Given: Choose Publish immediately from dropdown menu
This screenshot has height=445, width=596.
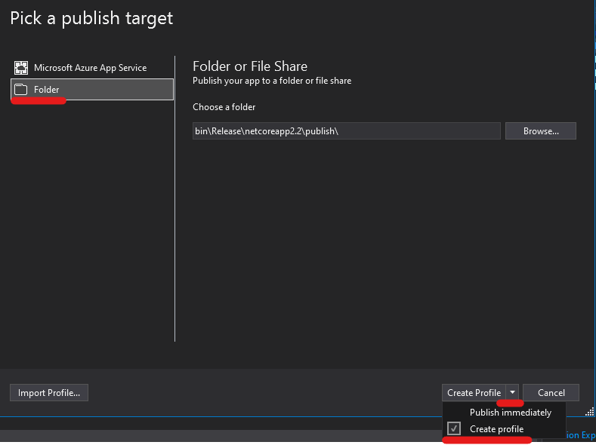Looking at the screenshot, I should pyautogui.click(x=505, y=413).
